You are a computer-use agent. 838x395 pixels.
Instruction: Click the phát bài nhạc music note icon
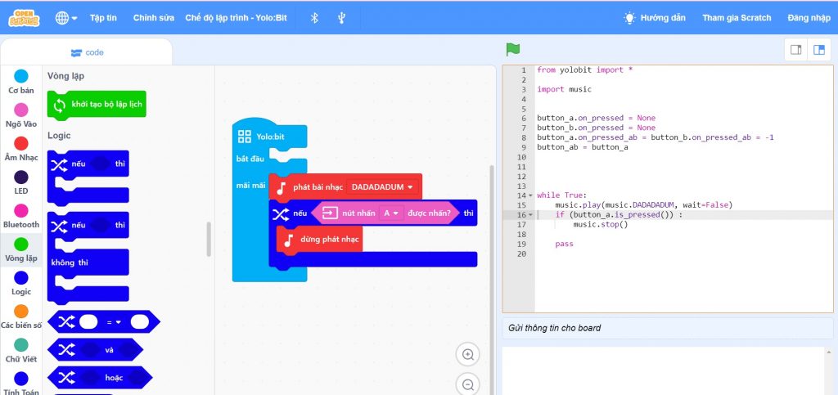pyautogui.click(x=282, y=187)
